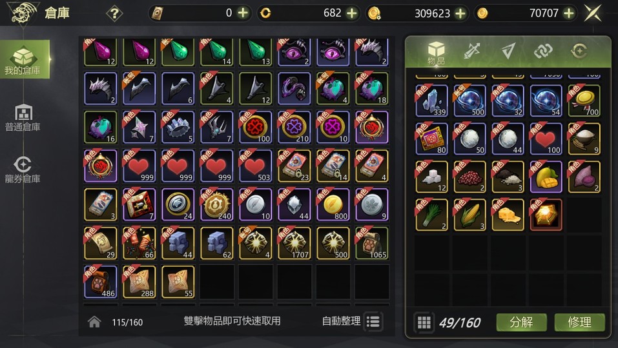Open the chain link inventory tab
618x348 pixels.
click(x=543, y=51)
